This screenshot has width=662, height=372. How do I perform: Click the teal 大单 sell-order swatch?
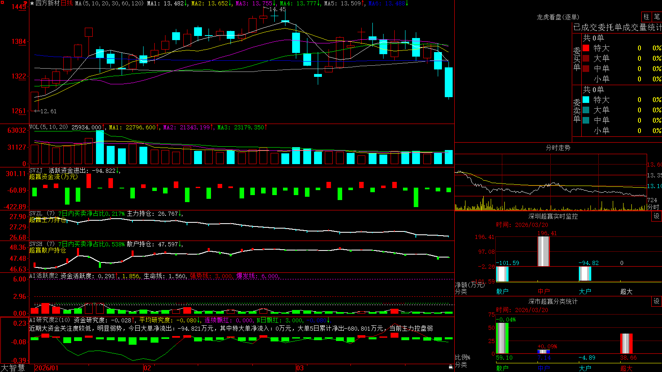point(586,110)
